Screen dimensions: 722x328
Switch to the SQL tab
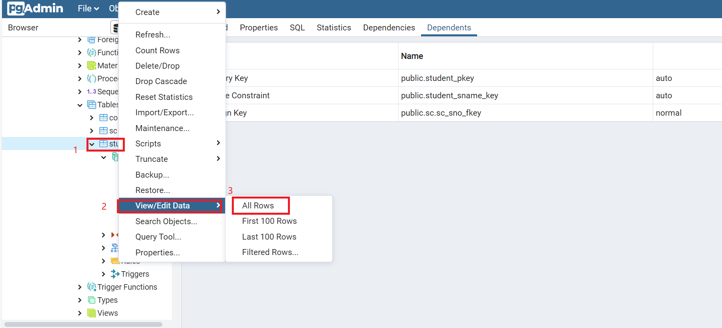[x=297, y=28]
